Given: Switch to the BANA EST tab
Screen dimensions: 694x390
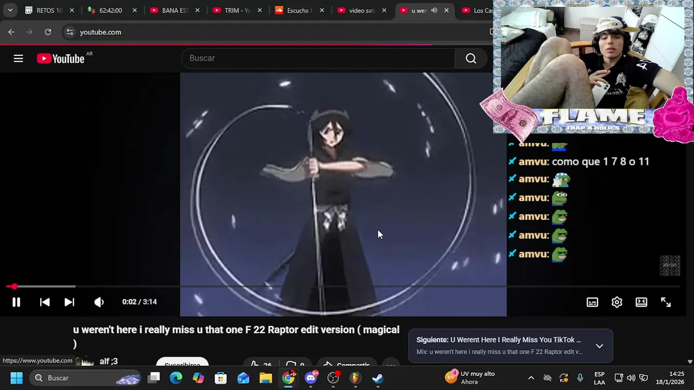Looking at the screenshot, I should [173, 10].
